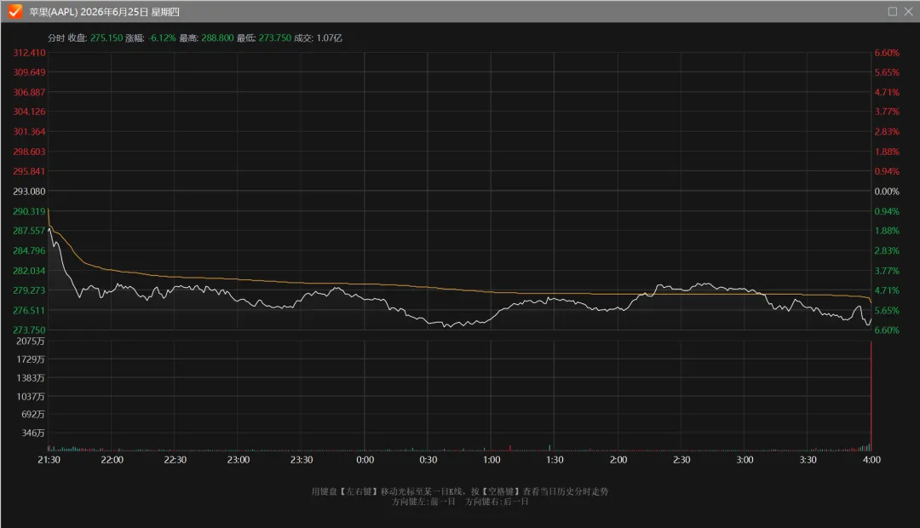Click the bottom price axis label 273.750
The image size is (920, 528).
point(29,330)
